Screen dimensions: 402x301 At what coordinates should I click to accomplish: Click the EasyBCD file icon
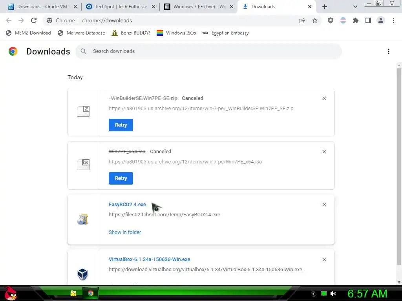[x=83, y=219]
